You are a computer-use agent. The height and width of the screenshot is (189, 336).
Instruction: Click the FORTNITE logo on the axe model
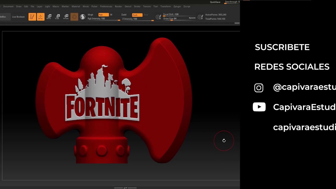[x=102, y=93]
